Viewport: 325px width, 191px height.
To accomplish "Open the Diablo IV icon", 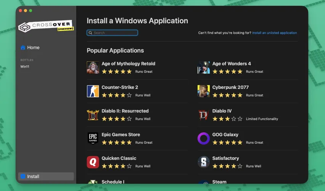I will (x=204, y=115).
